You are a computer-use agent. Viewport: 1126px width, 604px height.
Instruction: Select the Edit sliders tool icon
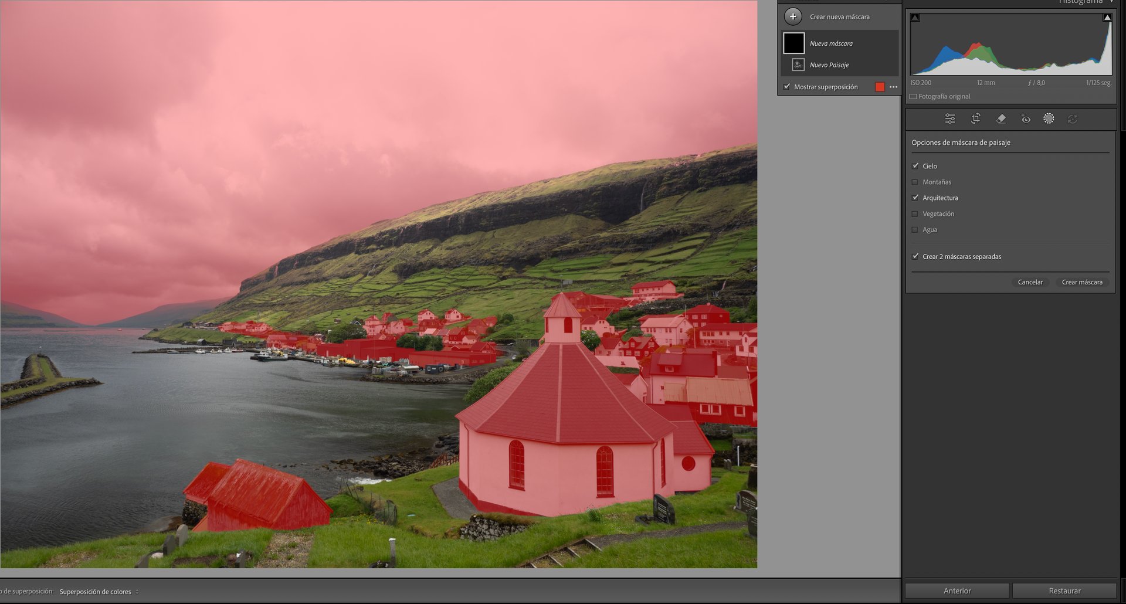tap(950, 118)
